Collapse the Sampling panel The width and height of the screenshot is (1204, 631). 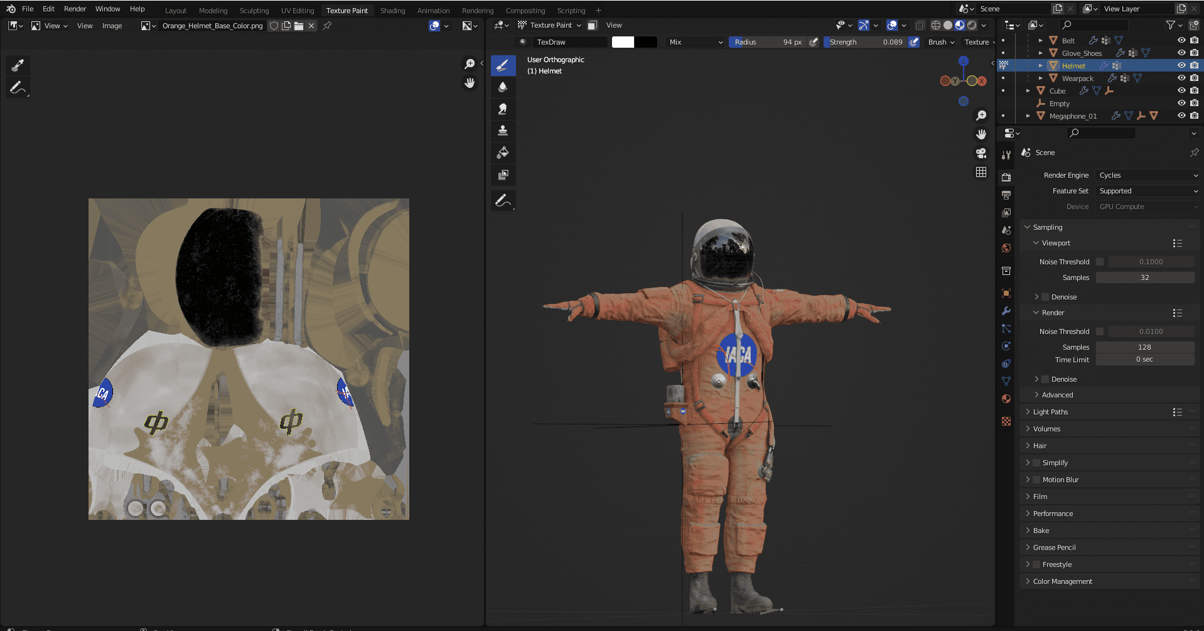tap(1047, 227)
